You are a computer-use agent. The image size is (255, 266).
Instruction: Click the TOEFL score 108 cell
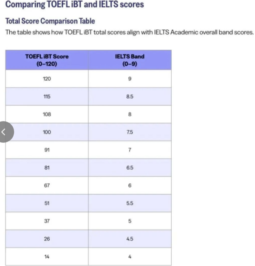pos(47,114)
